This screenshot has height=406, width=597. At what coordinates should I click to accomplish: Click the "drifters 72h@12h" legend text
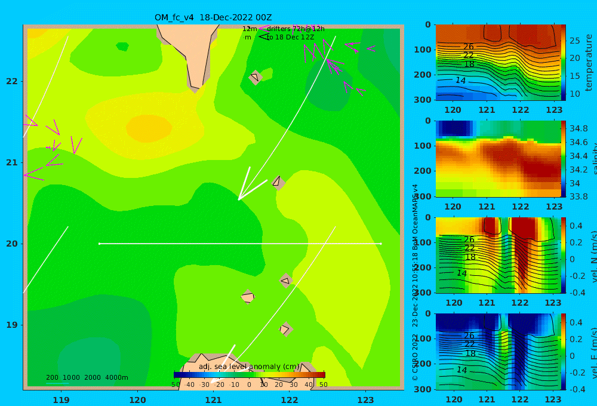coord(296,29)
